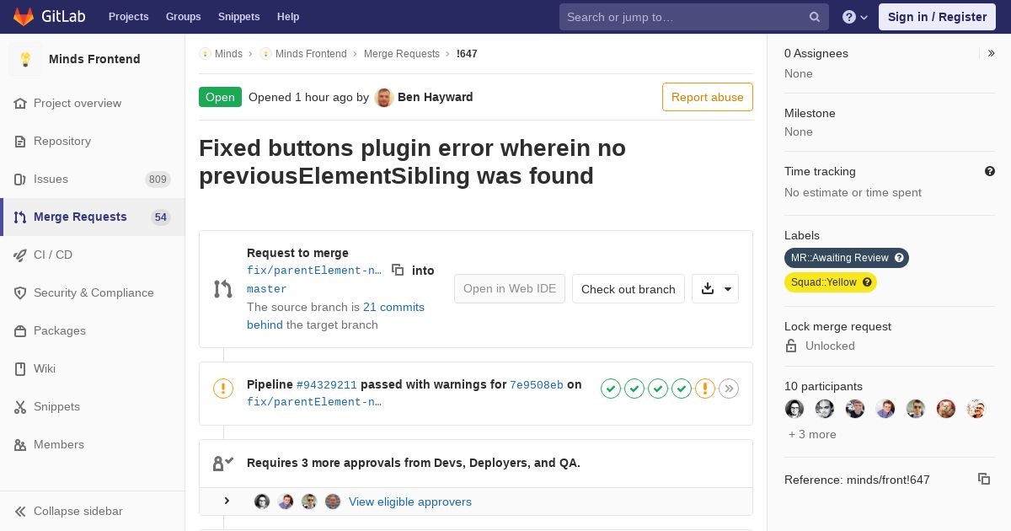This screenshot has height=531, width=1011.
Task: Click View eligible approvers link
Action: 410,501
